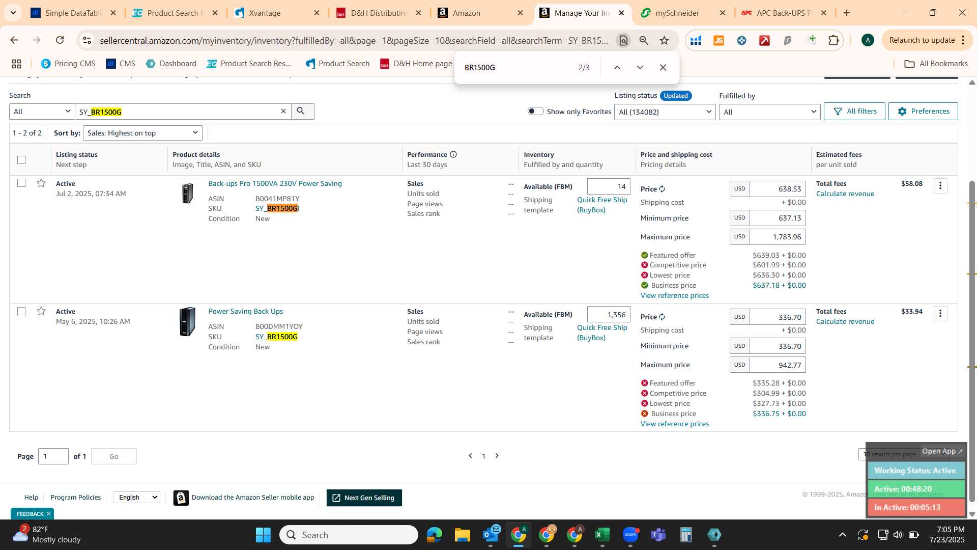Click the page vertical scrollbar
This screenshot has height=550, width=977.
(x=971, y=341)
